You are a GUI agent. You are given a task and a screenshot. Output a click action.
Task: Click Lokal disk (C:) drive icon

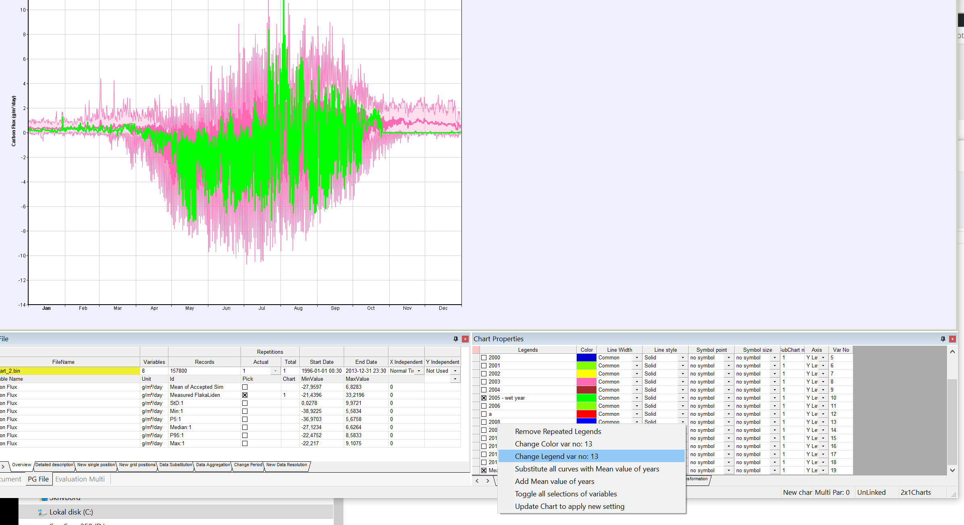click(x=41, y=513)
